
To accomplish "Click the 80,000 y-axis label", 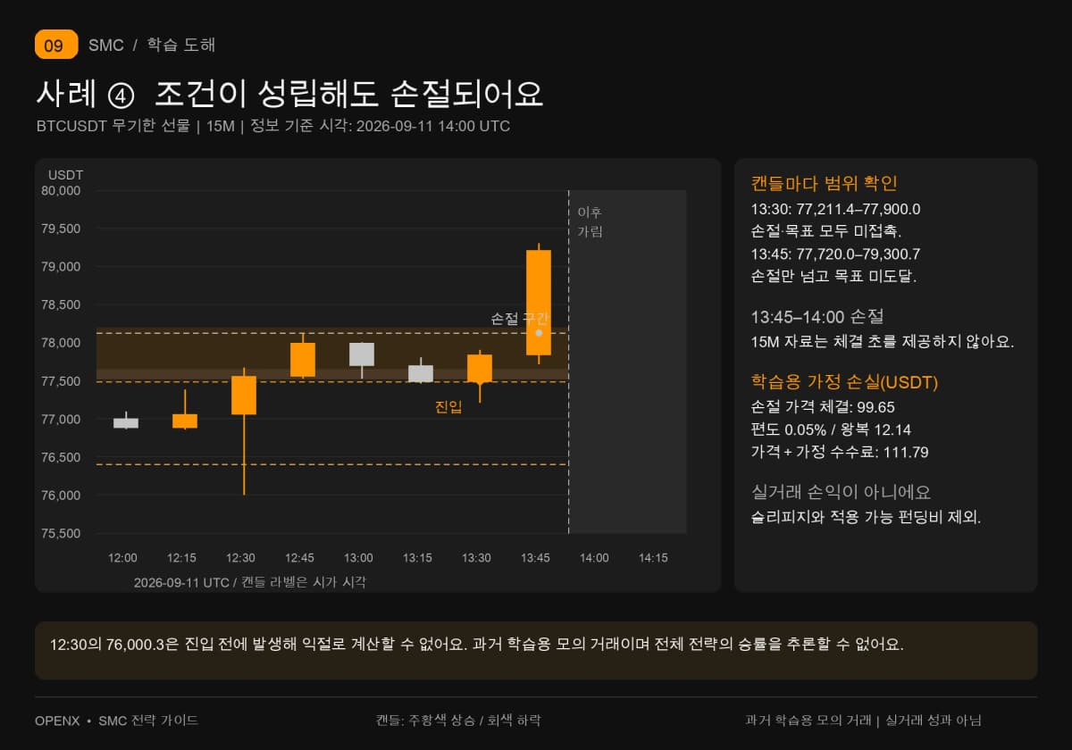I will pyautogui.click(x=62, y=190).
